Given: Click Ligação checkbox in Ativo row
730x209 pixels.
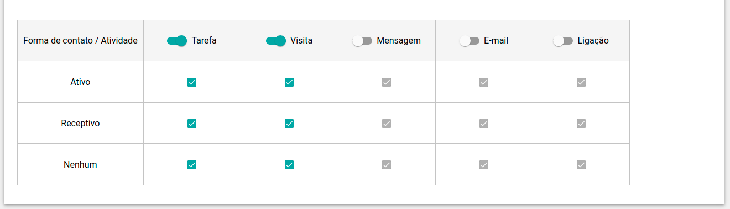Looking at the screenshot, I should 581,82.
